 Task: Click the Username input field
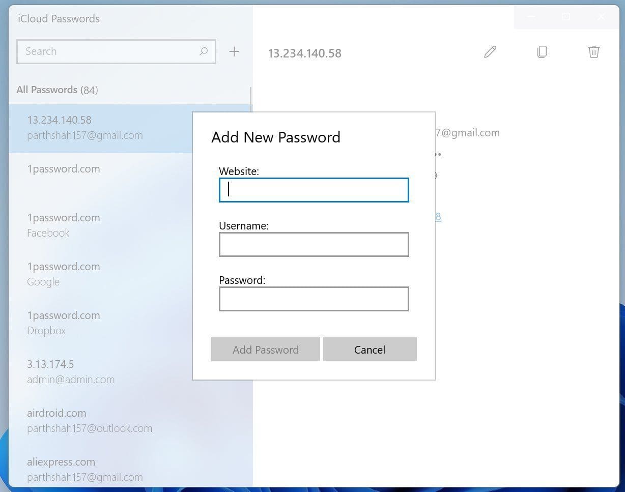click(314, 244)
